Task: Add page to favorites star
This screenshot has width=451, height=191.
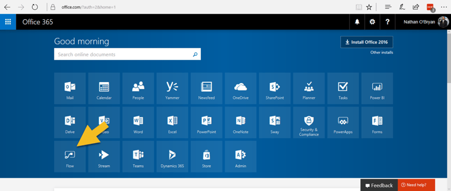Action: [x=369, y=7]
